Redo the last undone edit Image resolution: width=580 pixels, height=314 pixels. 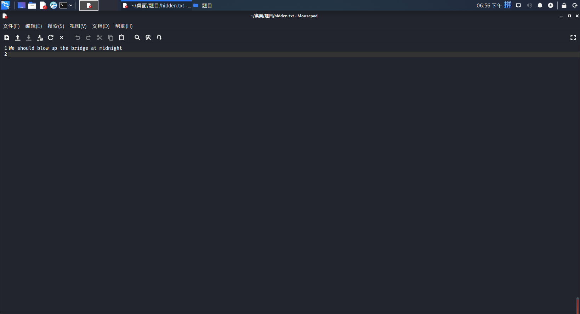(x=89, y=37)
